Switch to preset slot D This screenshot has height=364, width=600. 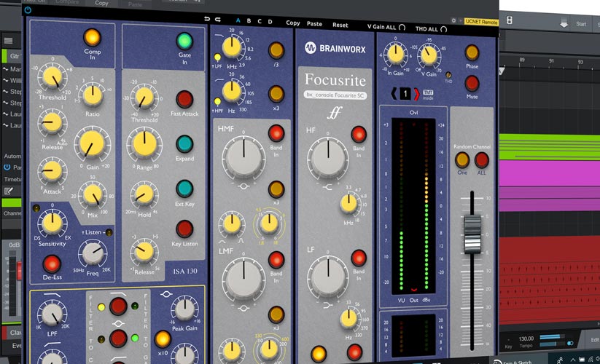click(x=270, y=22)
